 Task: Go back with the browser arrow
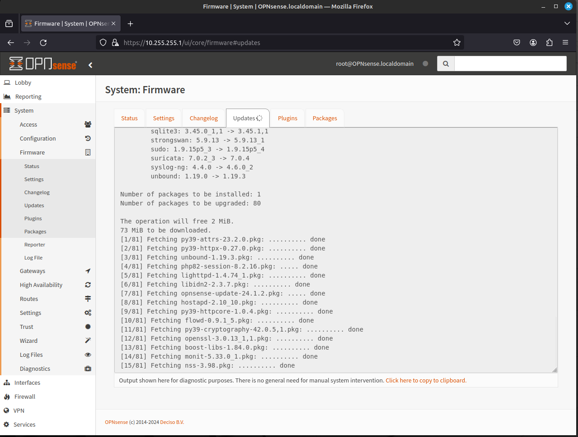tap(11, 42)
